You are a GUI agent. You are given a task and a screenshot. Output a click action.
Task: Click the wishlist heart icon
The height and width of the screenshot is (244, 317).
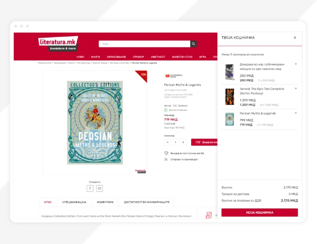[166, 153]
